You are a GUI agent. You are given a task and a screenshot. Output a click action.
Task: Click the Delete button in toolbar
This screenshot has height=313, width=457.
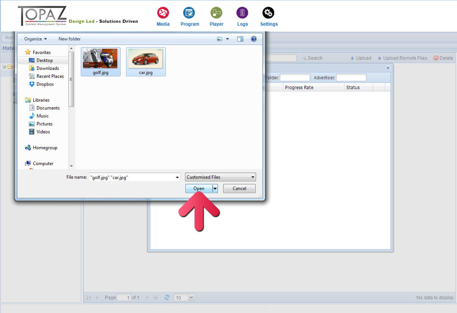443,58
